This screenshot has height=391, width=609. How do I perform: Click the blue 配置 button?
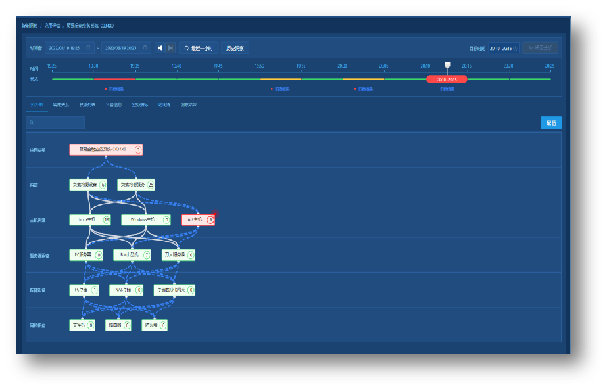[x=551, y=123]
